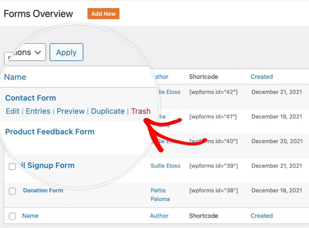Sort forms by the Created column
The height and width of the screenshot is (228, 309).
[x=261, y=77]
